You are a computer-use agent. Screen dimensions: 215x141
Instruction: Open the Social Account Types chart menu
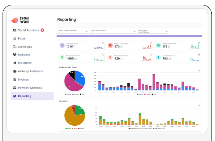pyautogui.click(x=199, y=71)
